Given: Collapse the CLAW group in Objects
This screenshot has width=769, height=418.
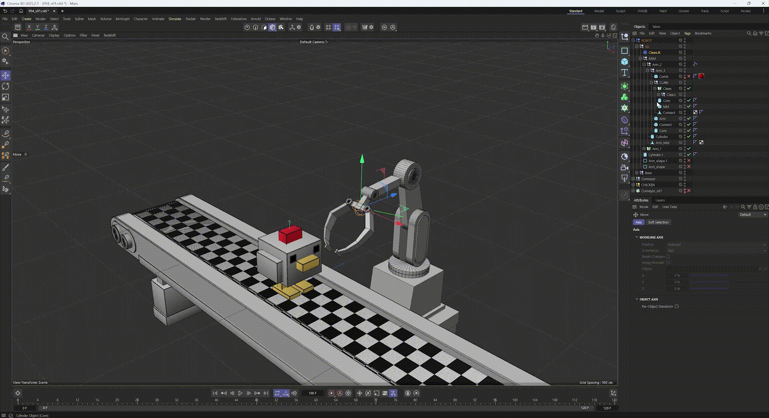Looking at the screenshot, I should 651,82.
